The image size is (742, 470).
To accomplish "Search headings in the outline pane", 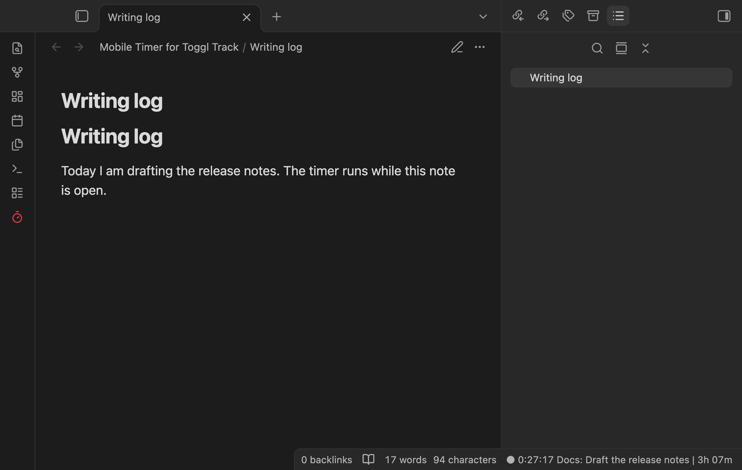I will 597,48.
